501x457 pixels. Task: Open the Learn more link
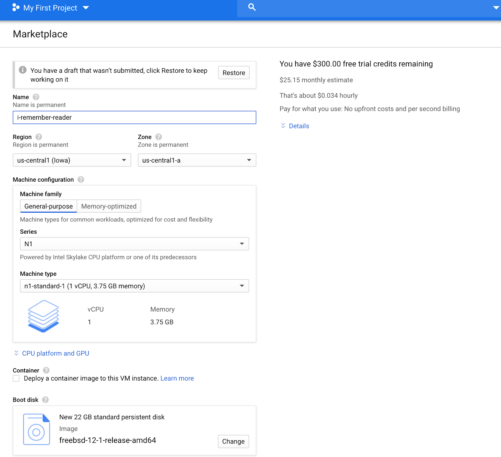pyautogui.click(x=177, y=378)
